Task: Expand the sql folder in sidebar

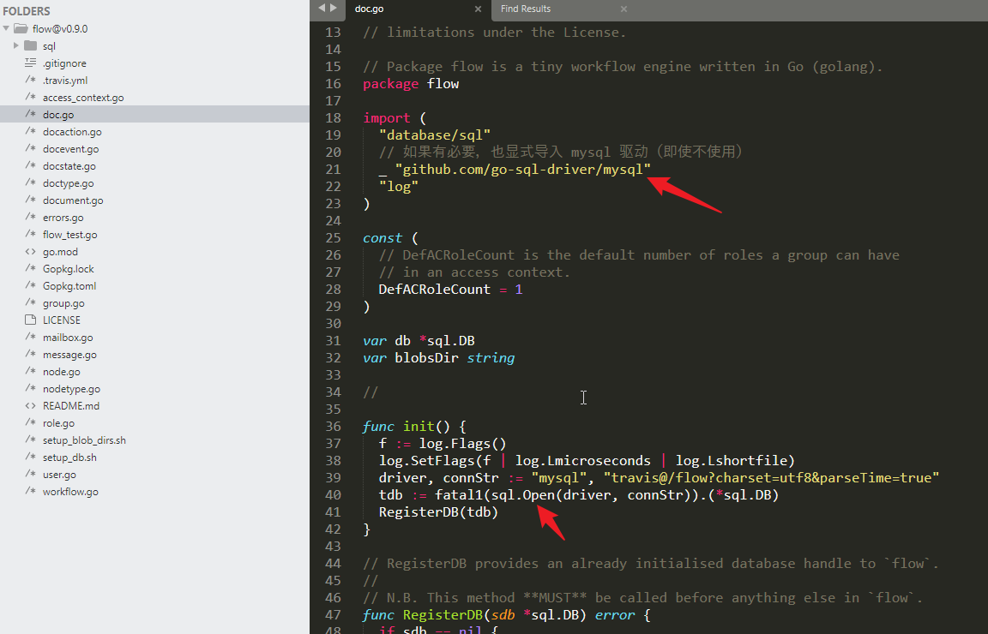Action: point(15,46)
